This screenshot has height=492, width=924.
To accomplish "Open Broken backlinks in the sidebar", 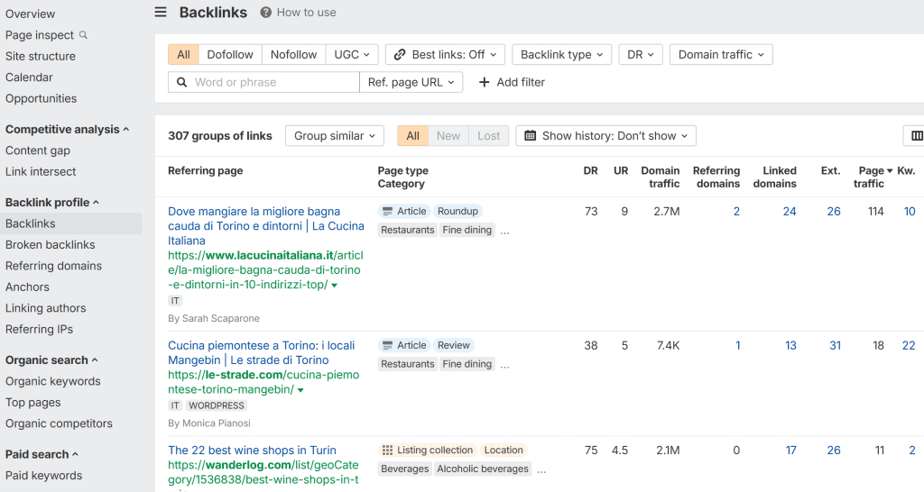I will coord(51,245).
